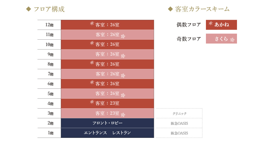Image resolution: width=263 pixels, height=144 pixels.
Task: Click the 偶数フロア legend label
Action: point(189,25)
